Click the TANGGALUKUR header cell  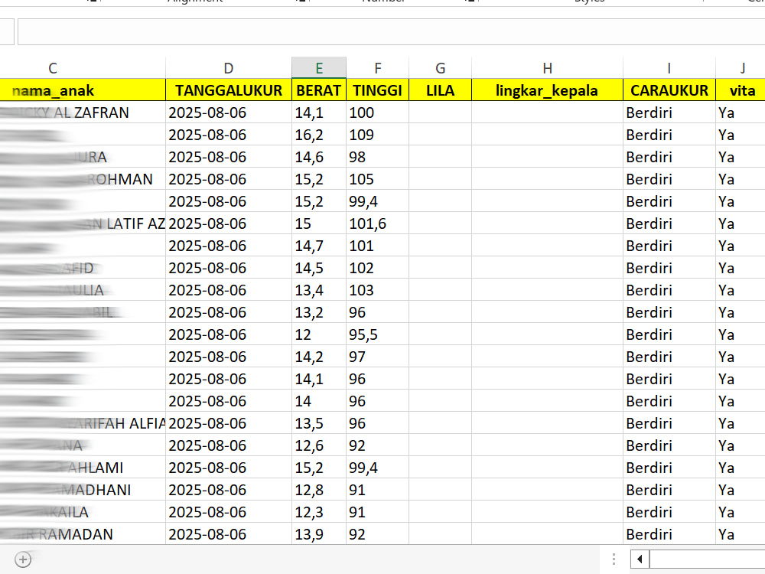pyautogui.click(x=228, y=90)
